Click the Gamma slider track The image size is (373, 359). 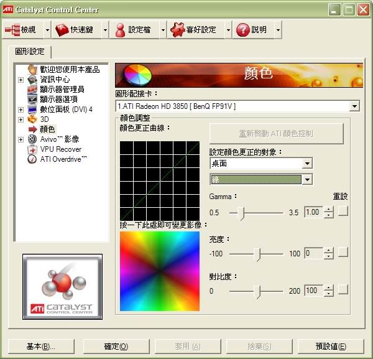[260, 212]
